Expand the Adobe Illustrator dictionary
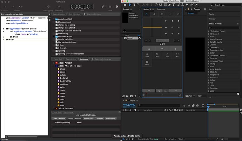The width and height of the screenshot is (242, 141). pyautogui.click(x=54, y=108)
